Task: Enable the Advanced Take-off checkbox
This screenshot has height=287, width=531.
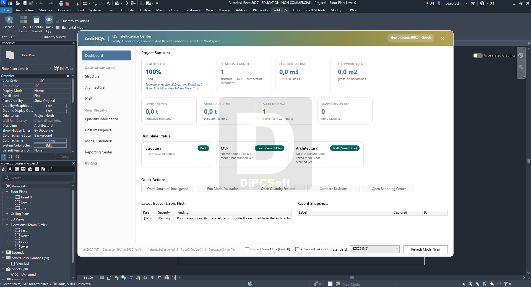Action: tap(297, 249)
